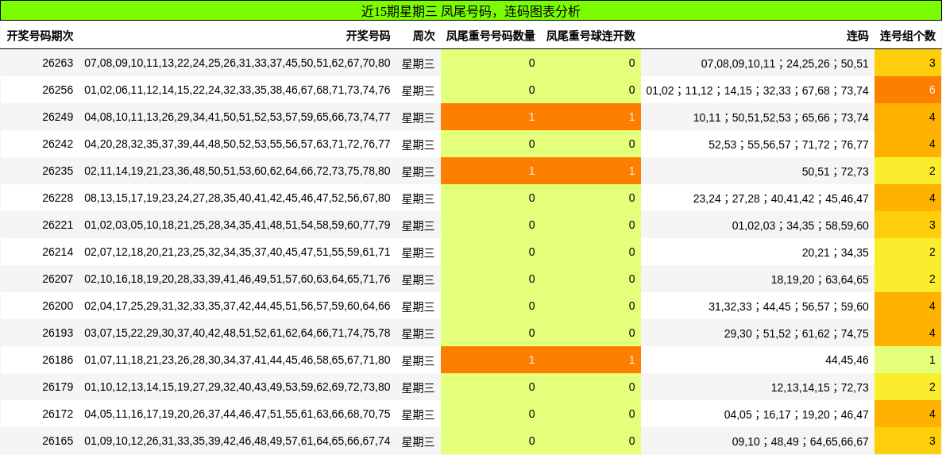
Task: Click the 连码 cell 50,51；72,73
Action: pyautogui.click(x=835, y=172)
